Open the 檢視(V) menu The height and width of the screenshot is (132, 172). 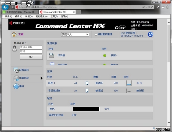pos(29,16)
